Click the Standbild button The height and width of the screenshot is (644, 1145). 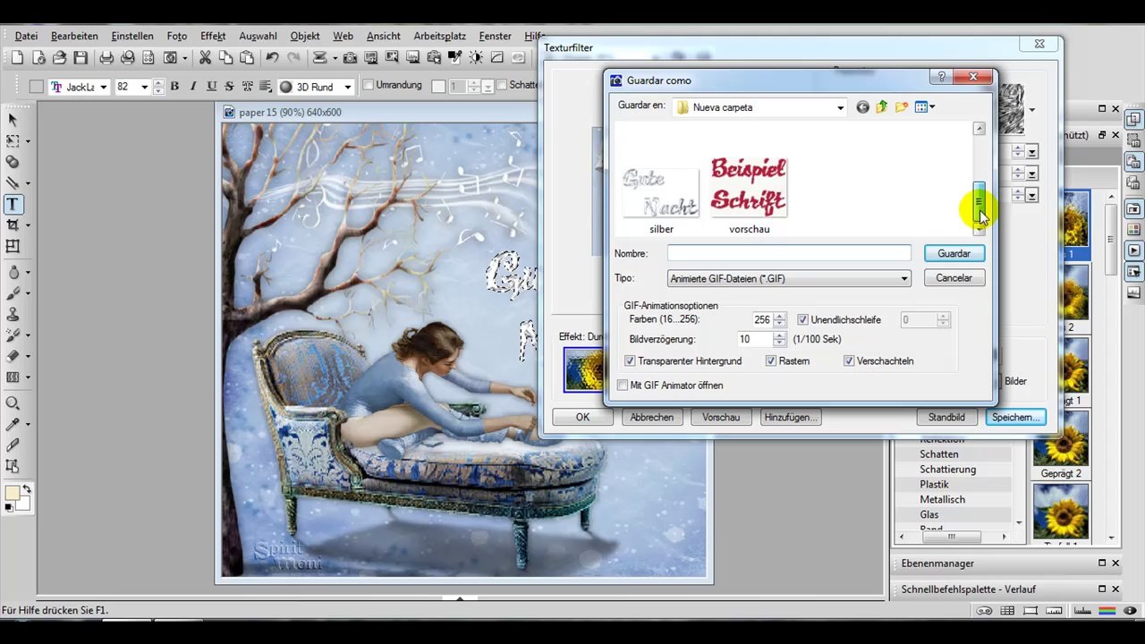coord(946,417)
